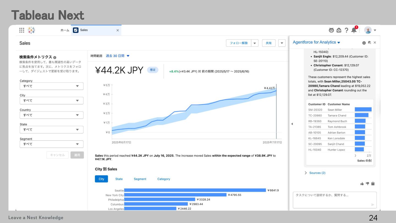
Task: Click Tamara Chand row in customer table
Action: (340, 115)
